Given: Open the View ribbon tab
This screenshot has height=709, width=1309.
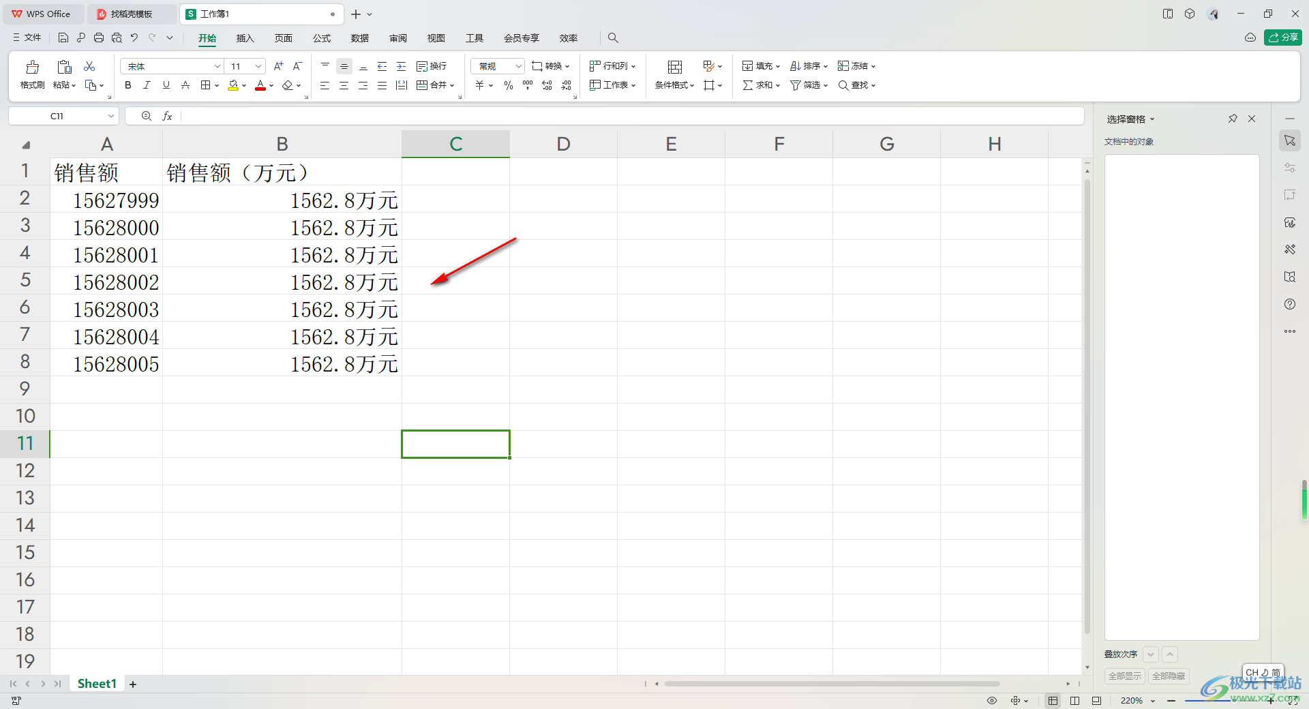Looking at the screenshot, I should 436,38.
